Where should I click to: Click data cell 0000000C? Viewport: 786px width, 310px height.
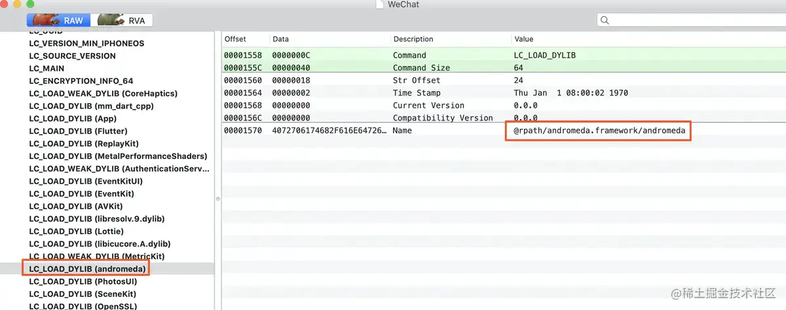point(291,56)
